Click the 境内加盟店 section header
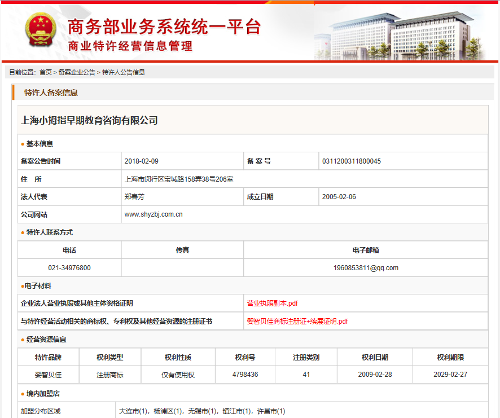The height and width of the screenshot is (418, 500). (x=43, y=394)
